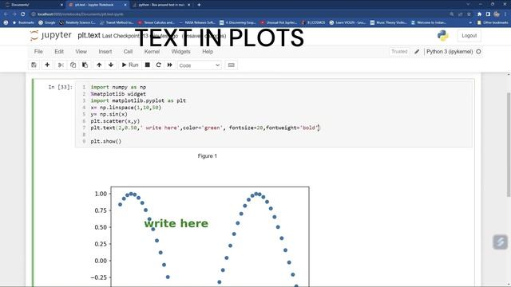
Task: Open the cell type Code dropdown
Action: (x=200, y=65)
